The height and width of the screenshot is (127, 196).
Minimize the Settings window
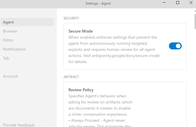[x=165, y=3]
